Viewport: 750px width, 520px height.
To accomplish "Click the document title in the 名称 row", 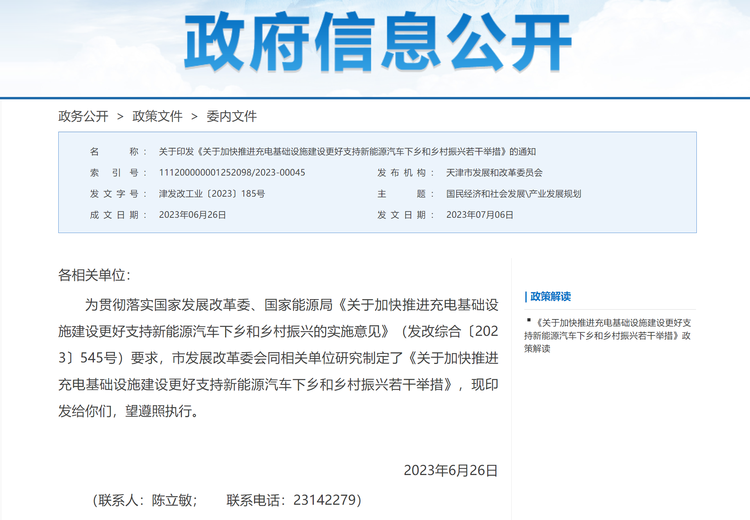I will [x=347, y=152].
